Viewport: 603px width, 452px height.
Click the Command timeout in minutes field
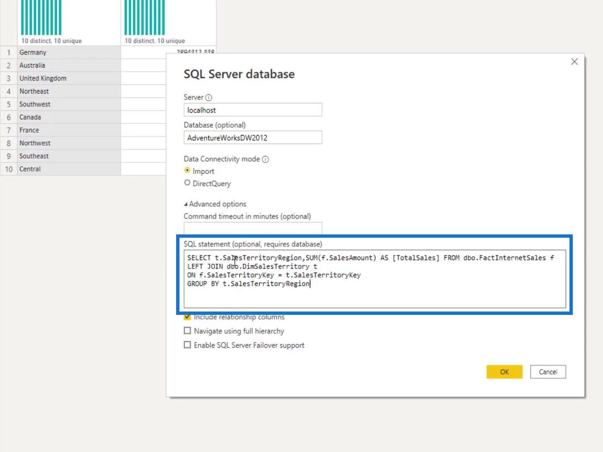pos(253,229)
